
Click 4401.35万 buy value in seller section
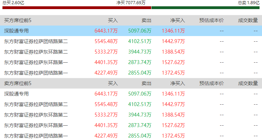(x=106, y=125)
